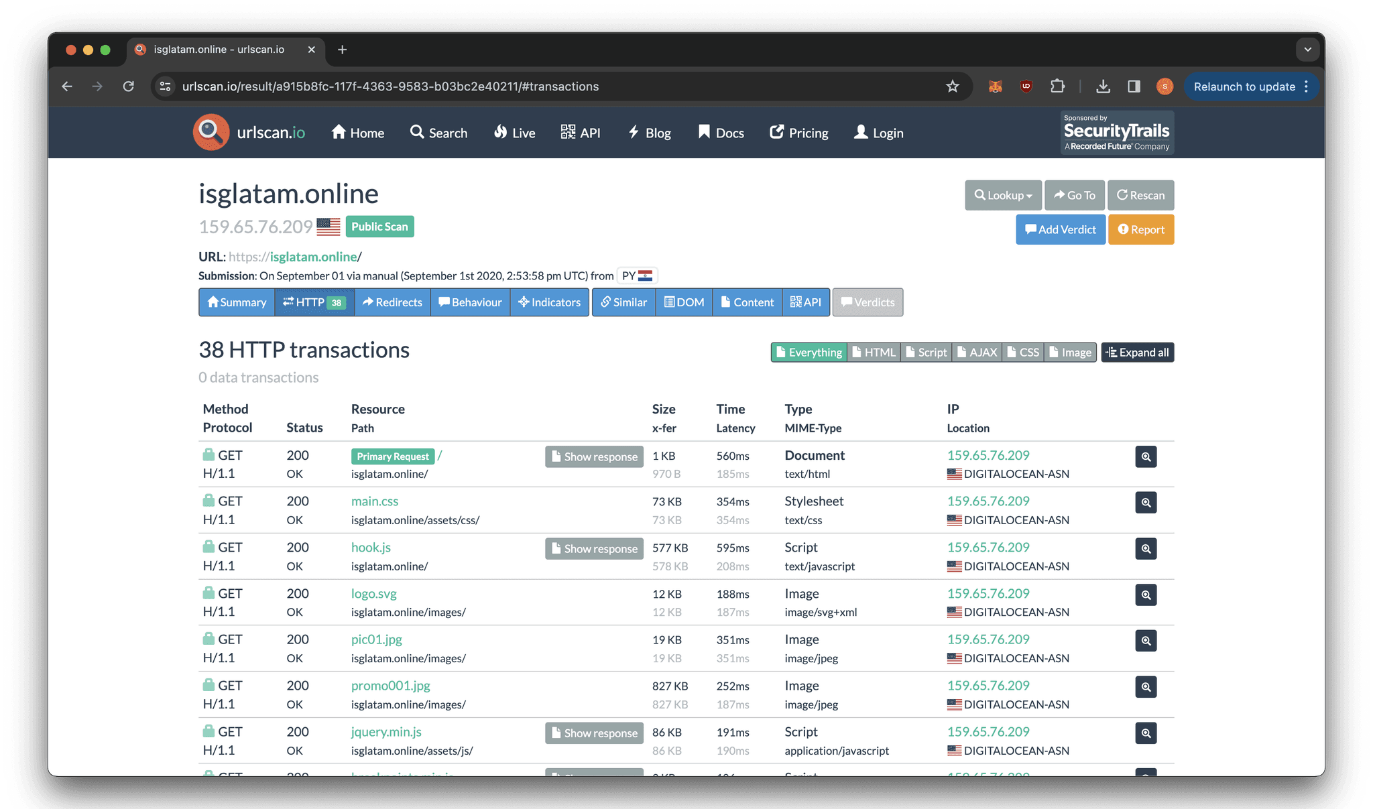1373x809 pixels.
Task: Click the urlscan.io magnifier logo
Action: (211, 132)
